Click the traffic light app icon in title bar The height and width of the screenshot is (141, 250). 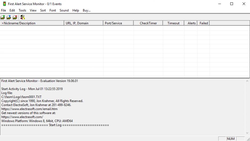[5, 4]
